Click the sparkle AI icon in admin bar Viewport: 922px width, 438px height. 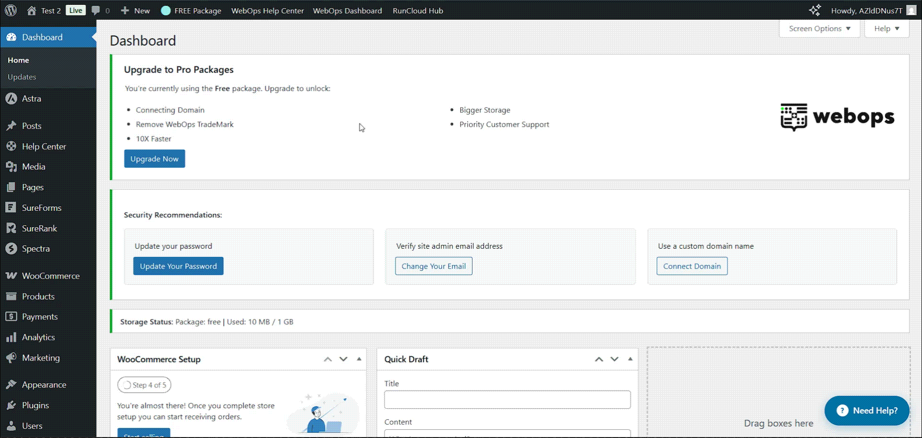click(814, 10)
